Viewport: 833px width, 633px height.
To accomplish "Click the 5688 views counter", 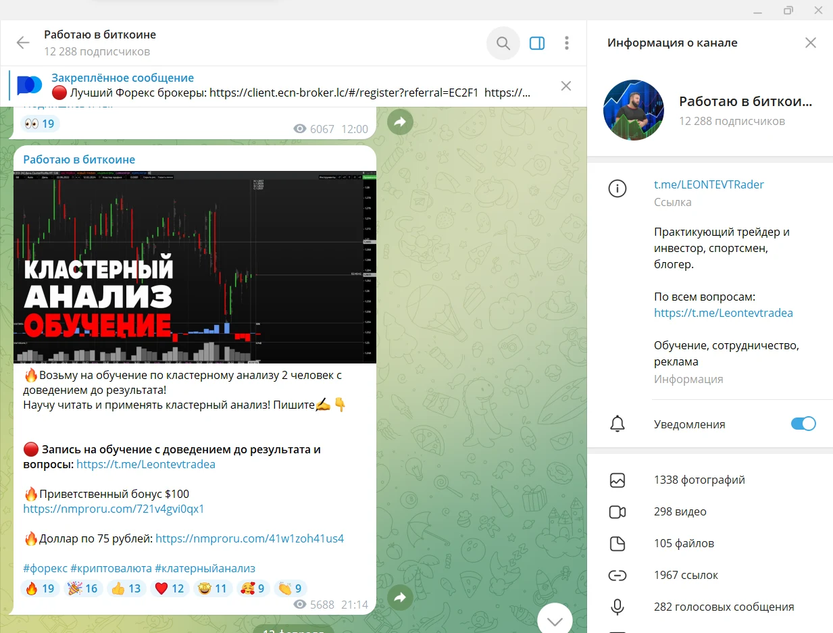I will coord(314,605).
